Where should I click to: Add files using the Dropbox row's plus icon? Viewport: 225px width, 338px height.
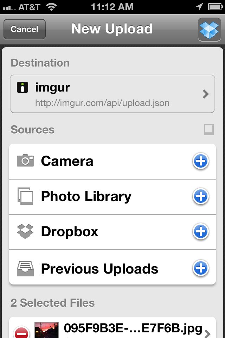[200, 232]
